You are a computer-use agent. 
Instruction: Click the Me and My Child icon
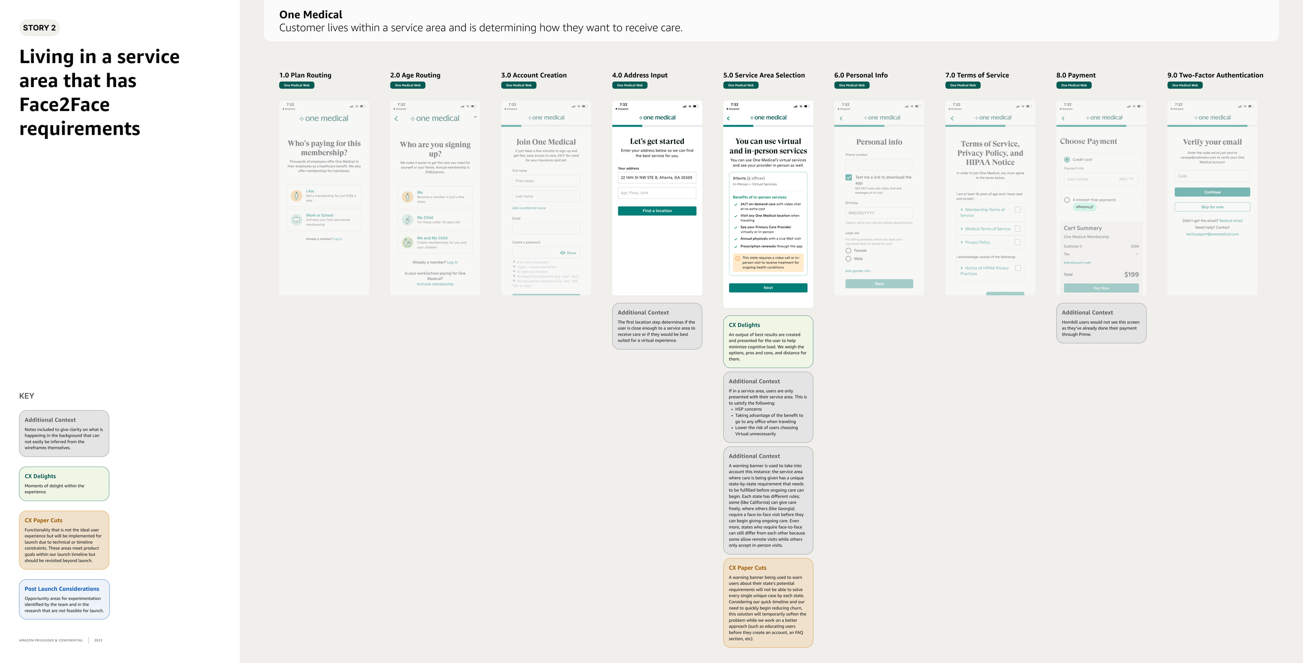tap(408, 242)
